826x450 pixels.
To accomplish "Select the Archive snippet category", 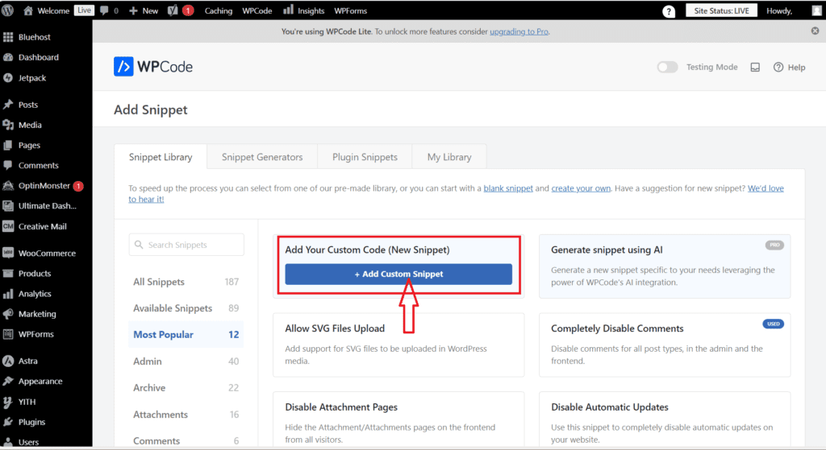I will [186, 387].
